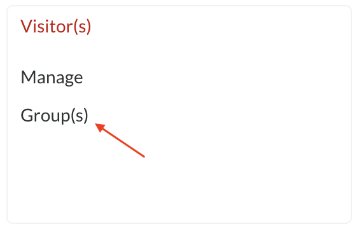Open the Group(s) menu entry
This screenshot has height=229, width=359.
54,116
